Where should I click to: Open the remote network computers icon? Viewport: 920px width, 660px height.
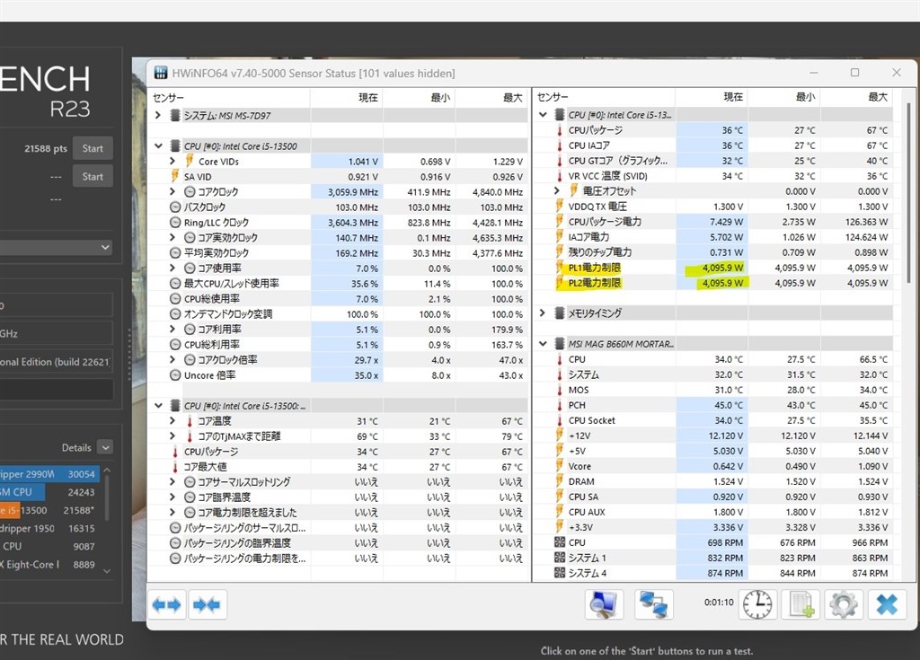pos(654,604)
